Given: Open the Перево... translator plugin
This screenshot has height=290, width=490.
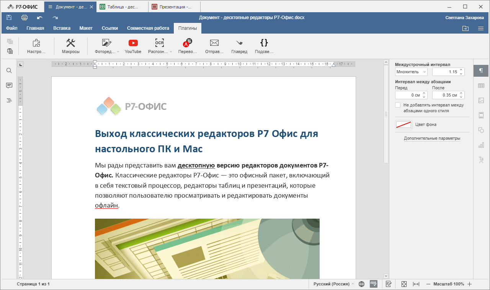Looking at the screenshot, I should point(188,47).
